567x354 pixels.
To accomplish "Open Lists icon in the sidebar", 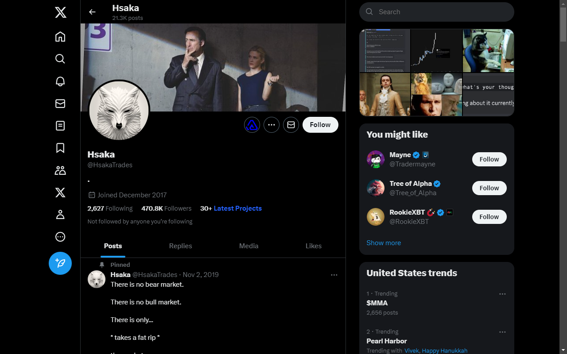I will (60, 126).
